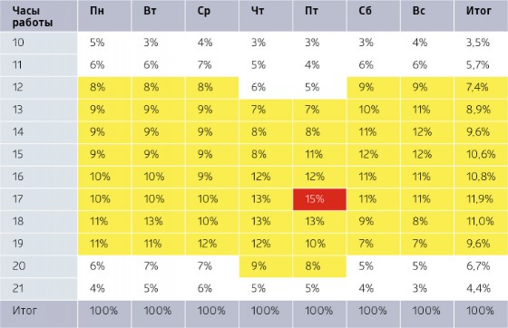Select the Чт column header

(x=266, y=15)
